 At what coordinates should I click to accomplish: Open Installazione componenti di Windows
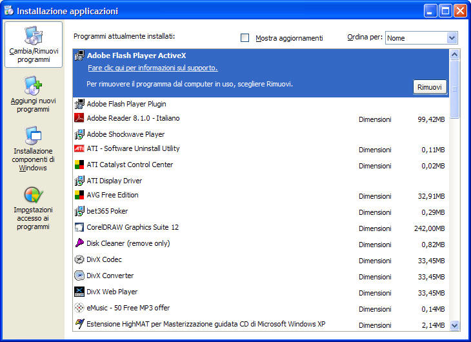click(34, 149)
